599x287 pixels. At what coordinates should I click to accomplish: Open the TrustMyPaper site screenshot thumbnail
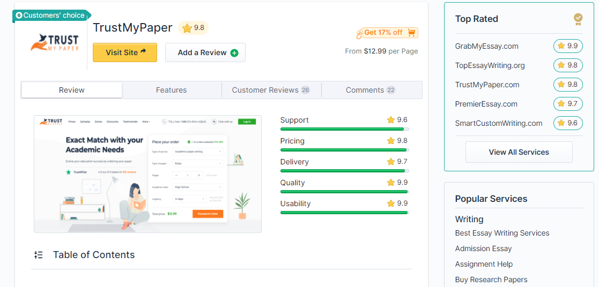147,174
